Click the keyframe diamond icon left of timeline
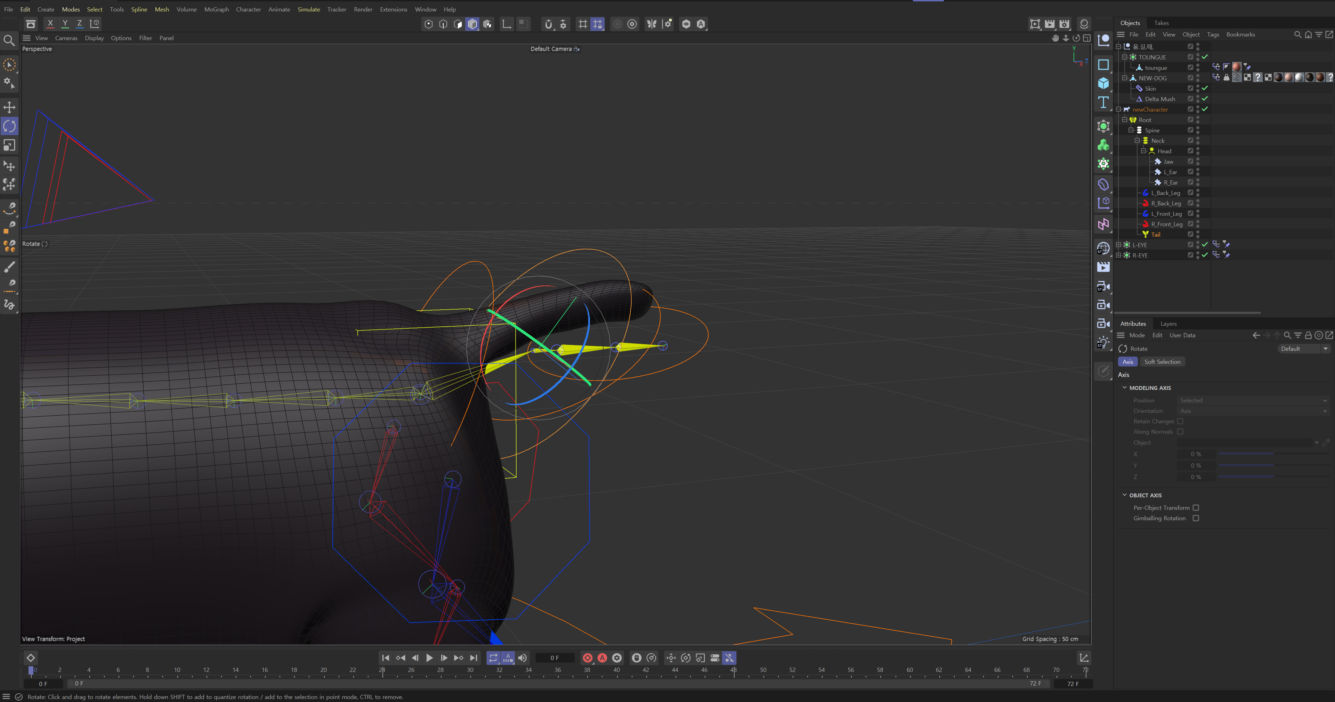Image resolution: width=1335 pixels, height=702 pixels. click(x=31, y=658)
